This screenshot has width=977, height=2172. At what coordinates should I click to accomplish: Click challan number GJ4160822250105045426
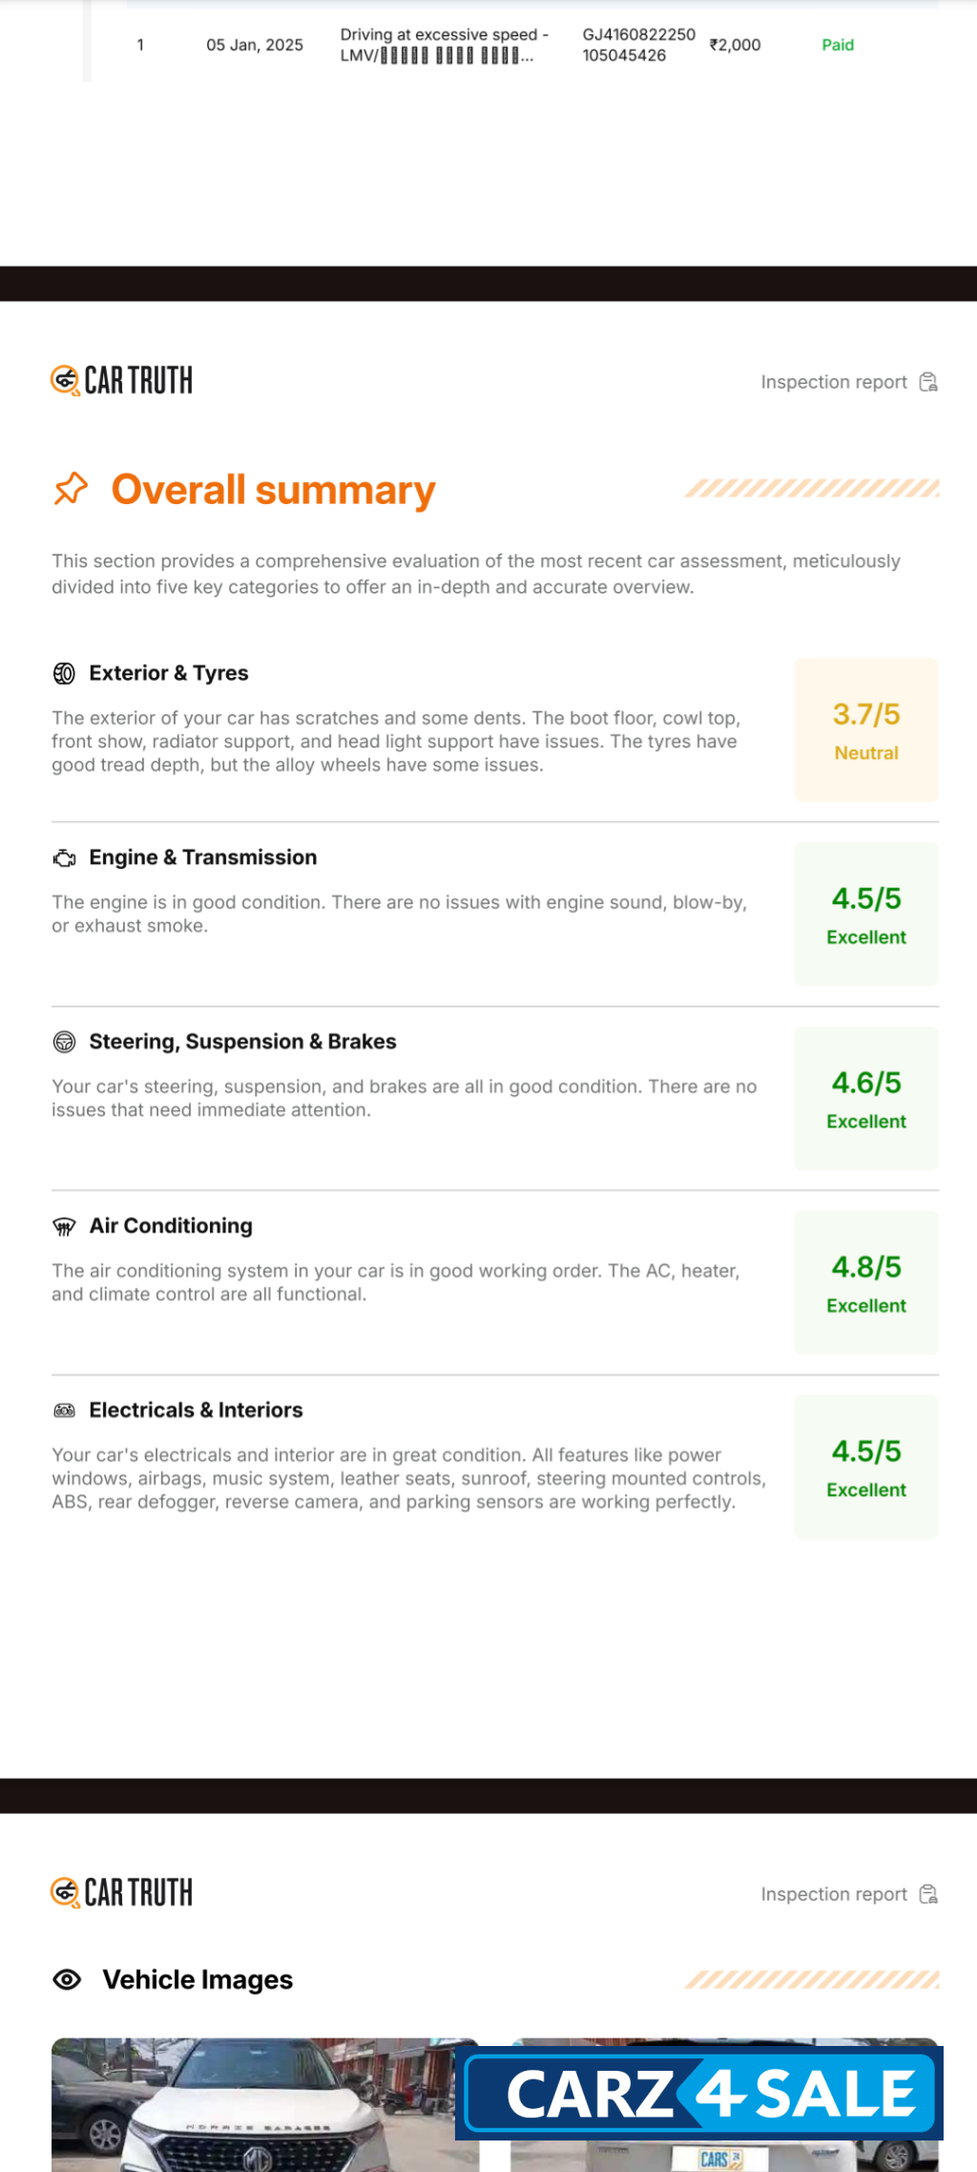pyautogui.click(x=638, y=45)
